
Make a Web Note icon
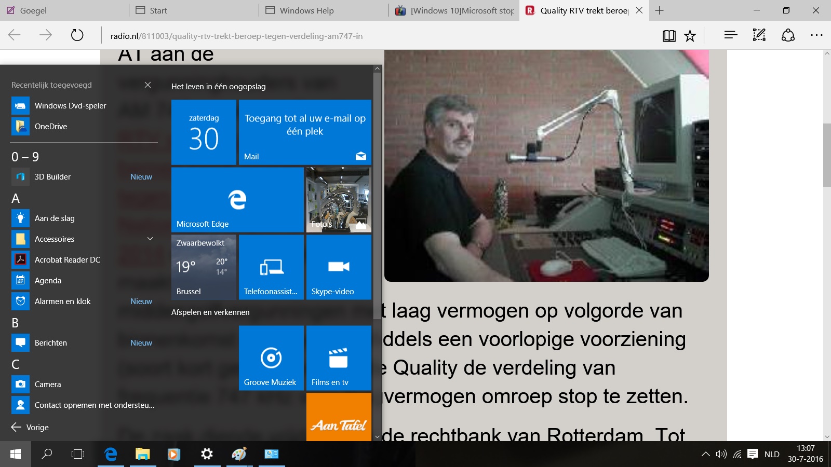click(x=759, y=35)
